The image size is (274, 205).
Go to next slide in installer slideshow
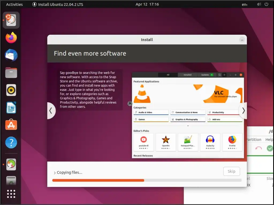click(243, 111)
